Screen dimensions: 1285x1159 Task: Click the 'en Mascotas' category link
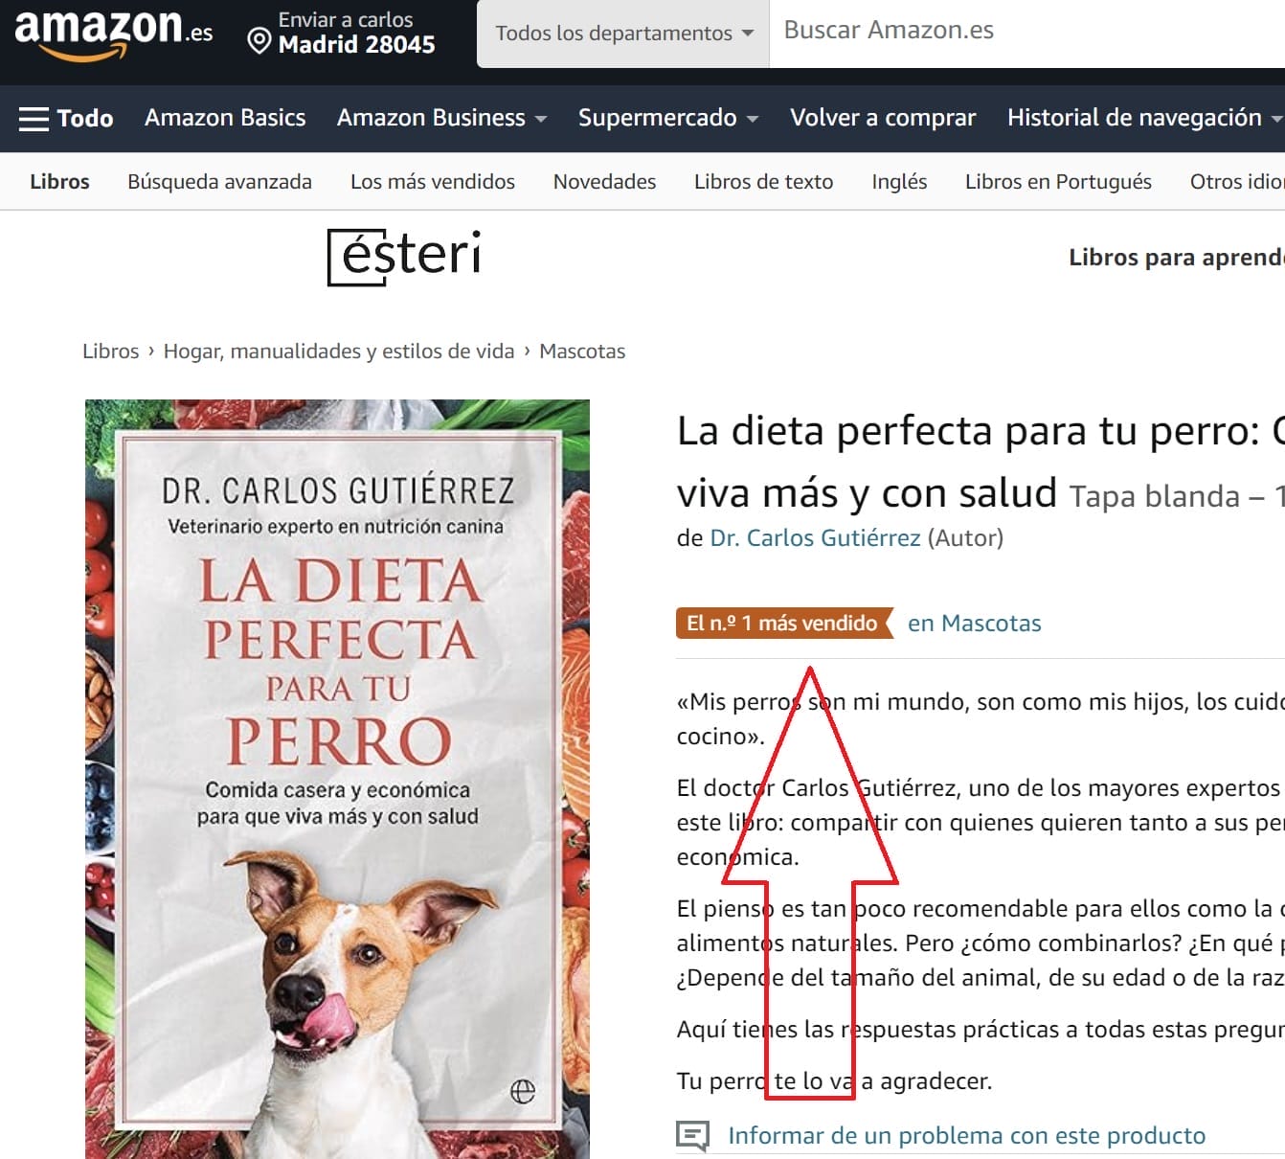coord(974,624)
